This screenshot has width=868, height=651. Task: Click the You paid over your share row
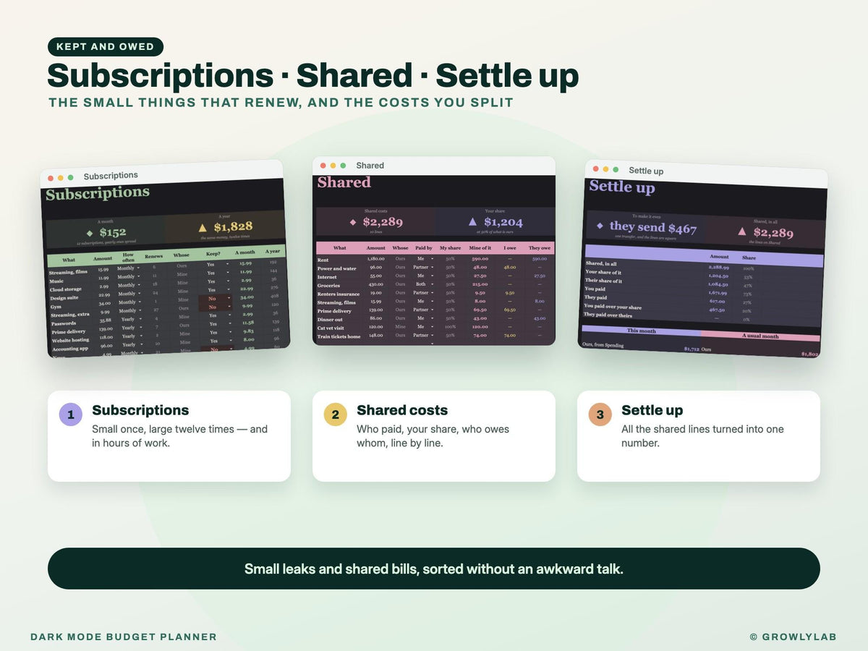[x=703, y=309]
